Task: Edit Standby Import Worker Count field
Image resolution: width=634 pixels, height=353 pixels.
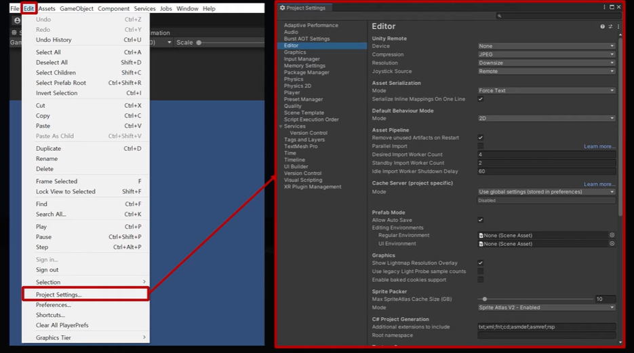Action: [547, 163]
